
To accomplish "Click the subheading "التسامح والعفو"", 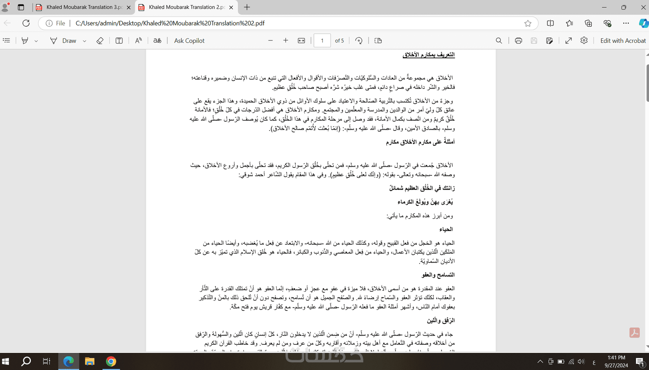I will (x=438, y=275).
